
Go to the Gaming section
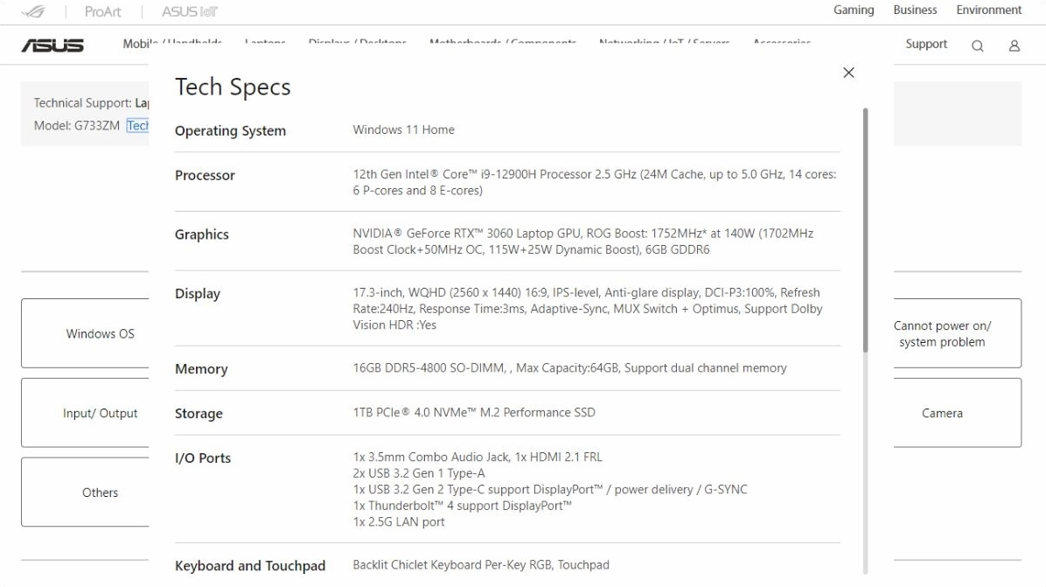point(854,10)
